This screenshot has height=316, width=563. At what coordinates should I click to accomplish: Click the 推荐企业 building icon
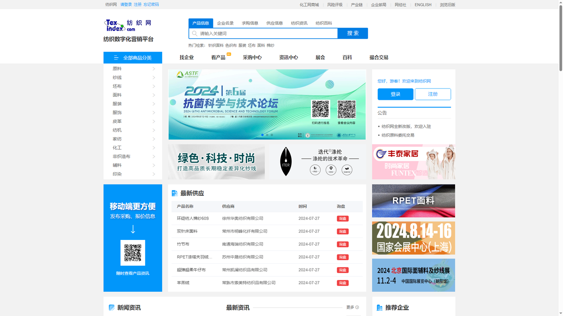(x=379, y=308)
